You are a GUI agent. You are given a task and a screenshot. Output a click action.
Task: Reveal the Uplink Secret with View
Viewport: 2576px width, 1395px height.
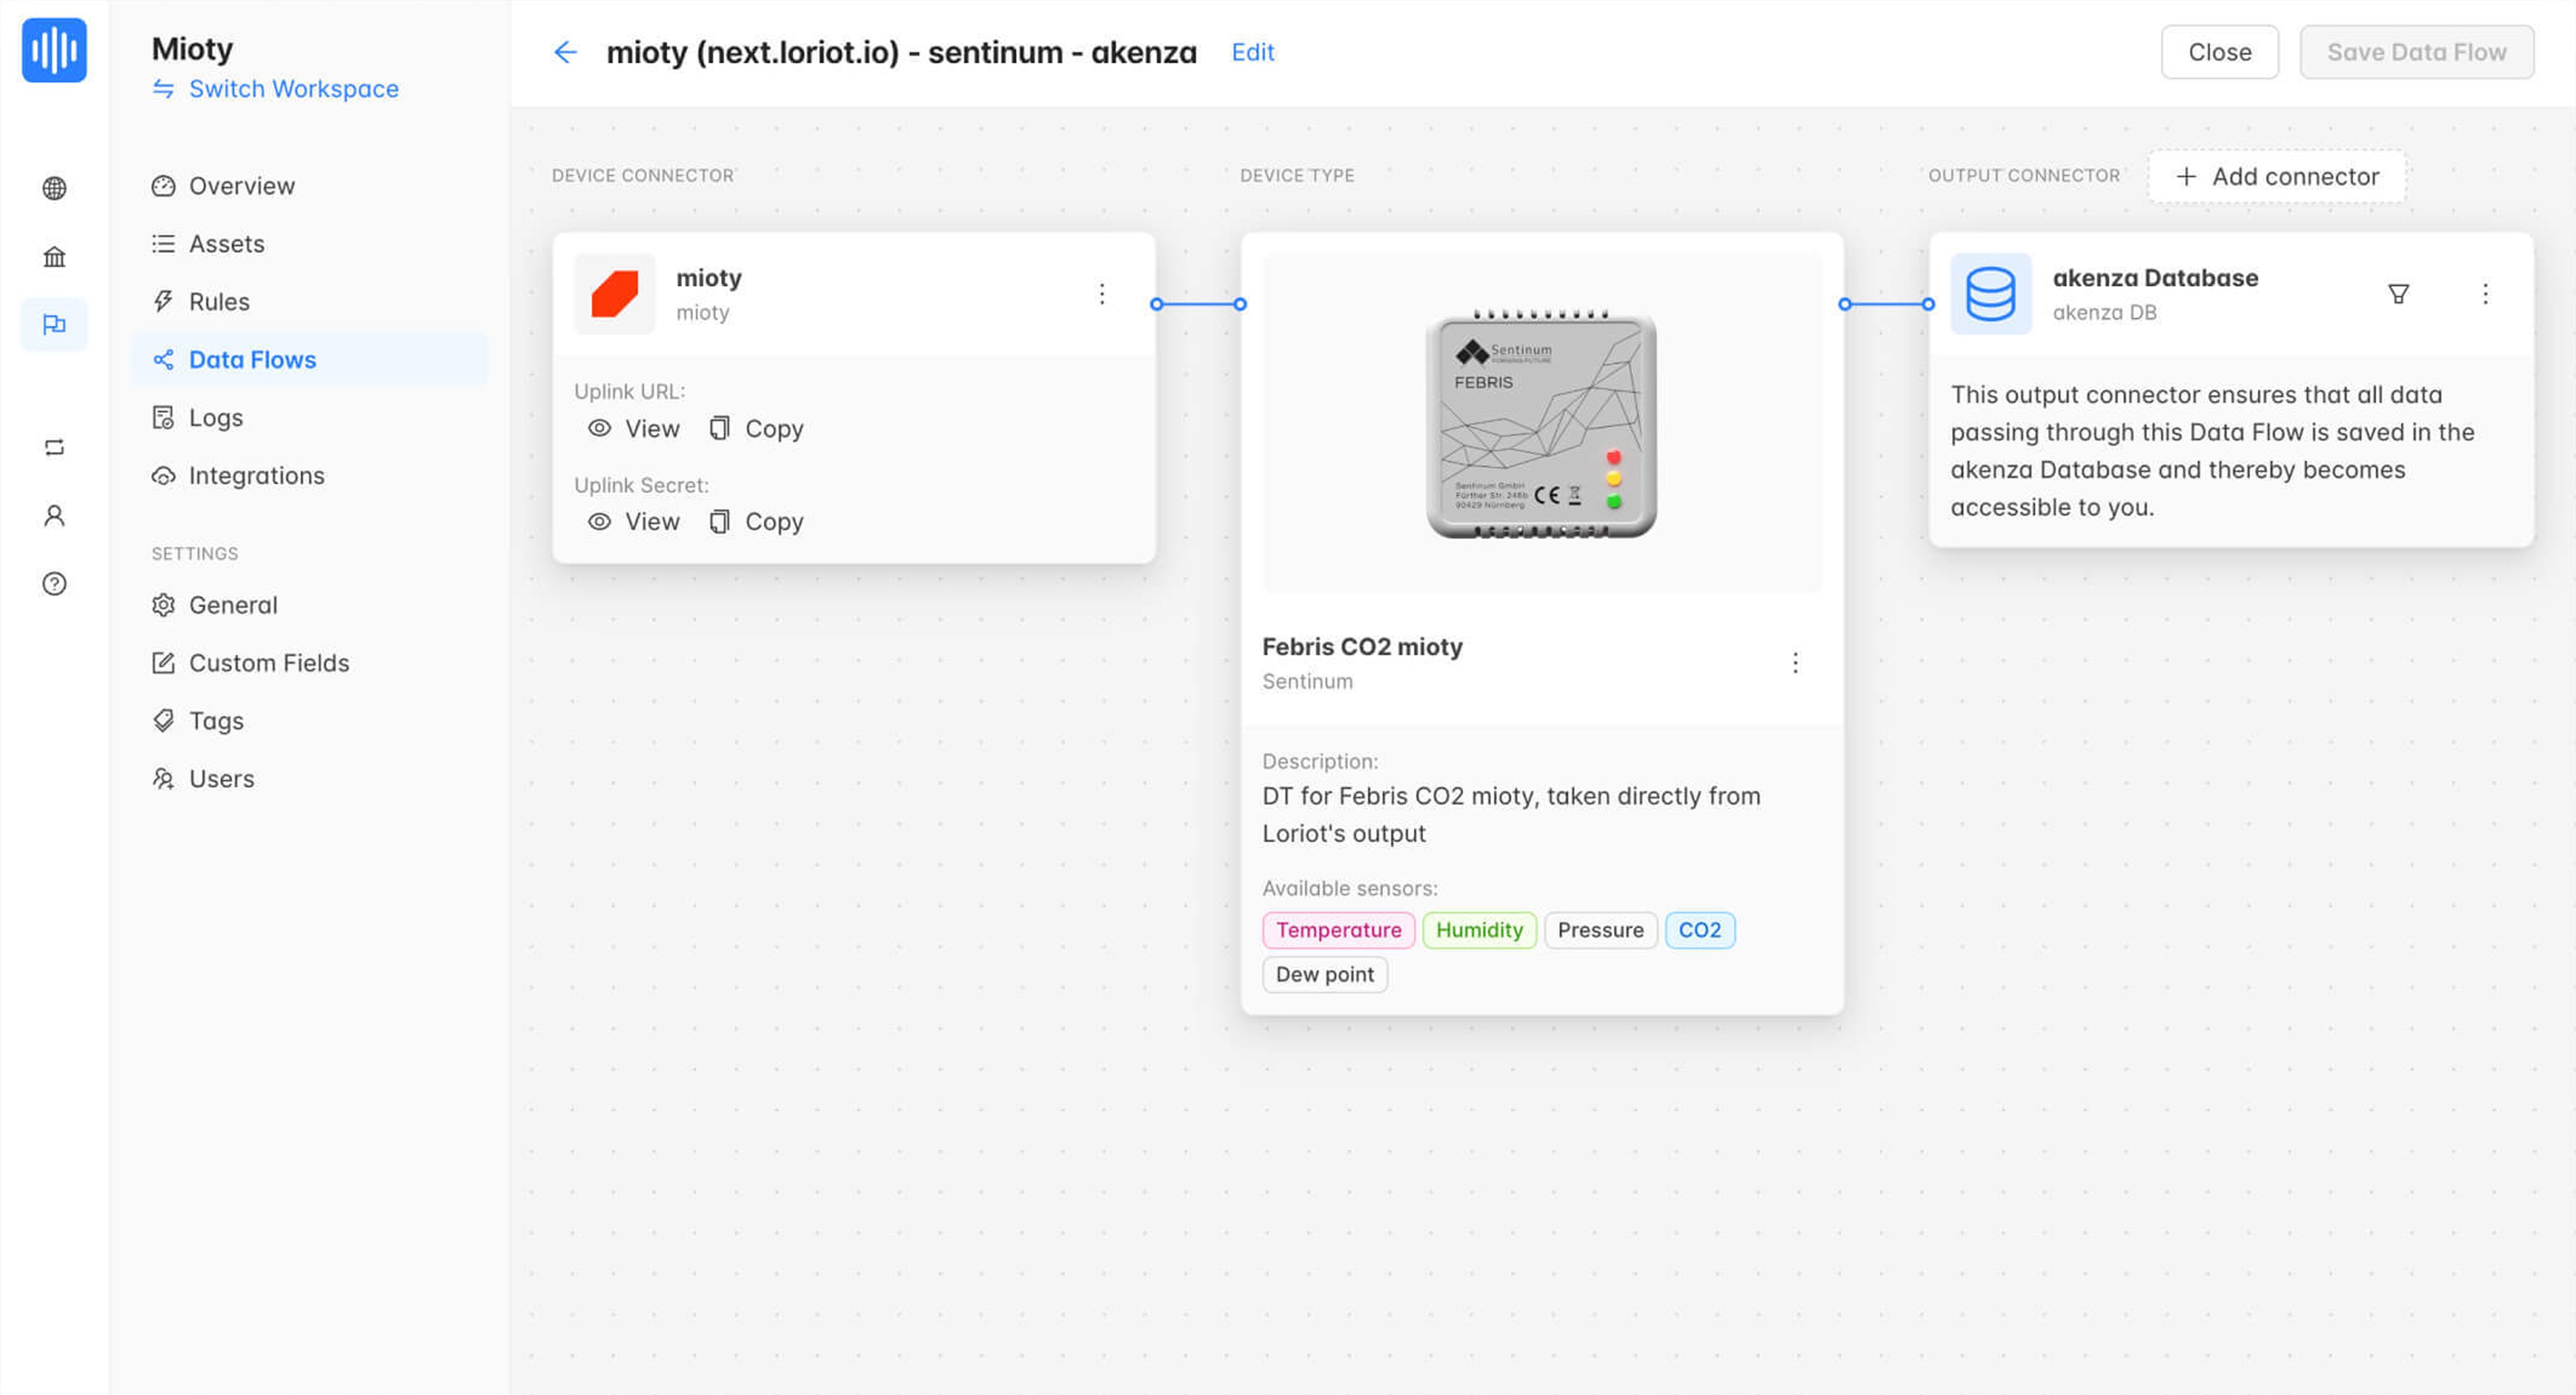[634, 522]
